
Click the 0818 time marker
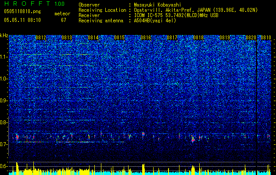click(198, 38)
